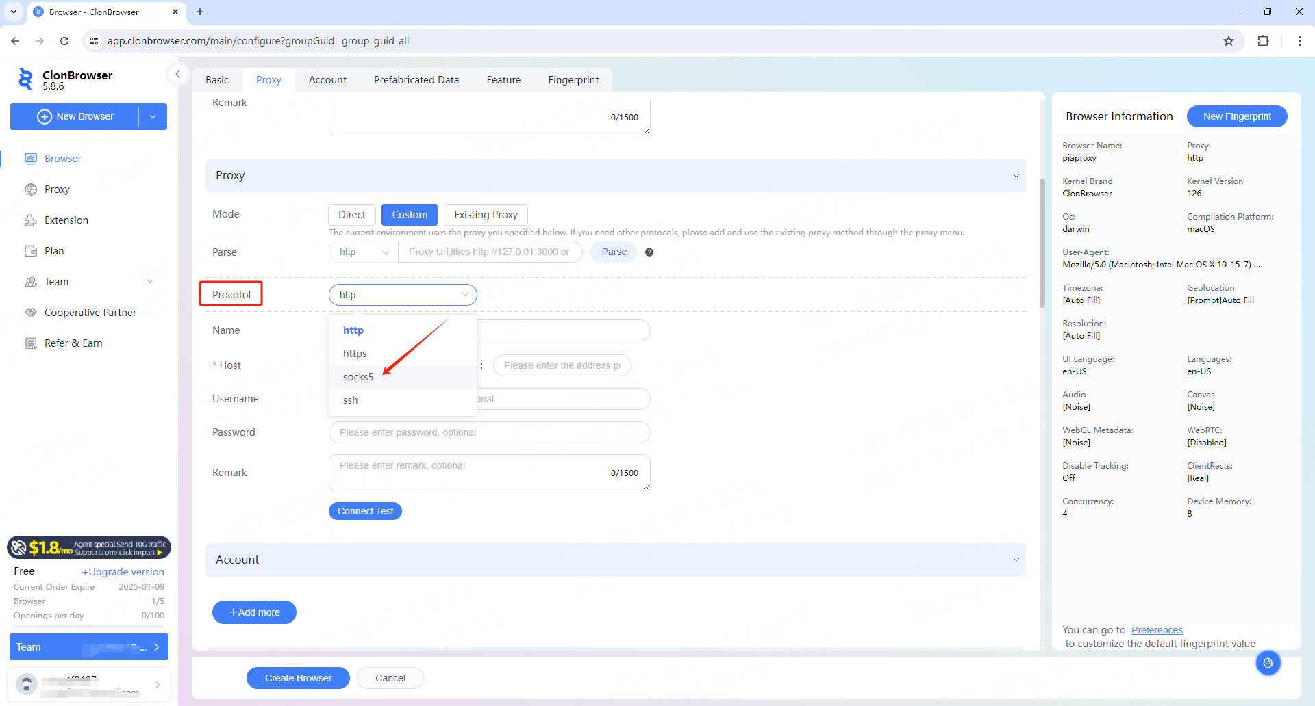Choose Custom proxy mode
The image size is (1315, 706).
410,215
